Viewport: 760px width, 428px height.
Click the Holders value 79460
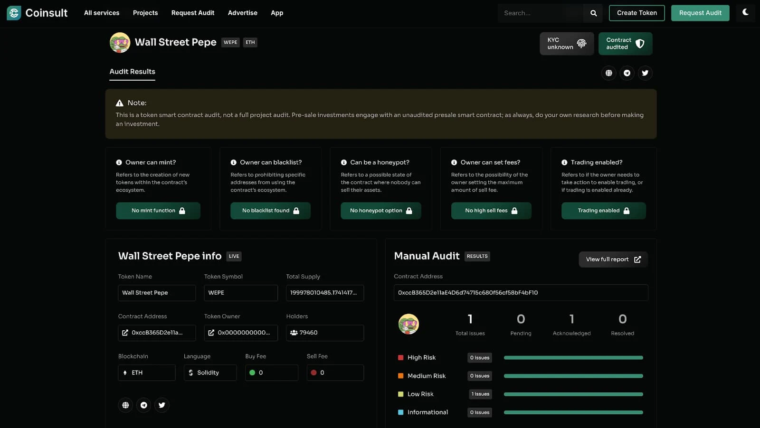[308, 333]
